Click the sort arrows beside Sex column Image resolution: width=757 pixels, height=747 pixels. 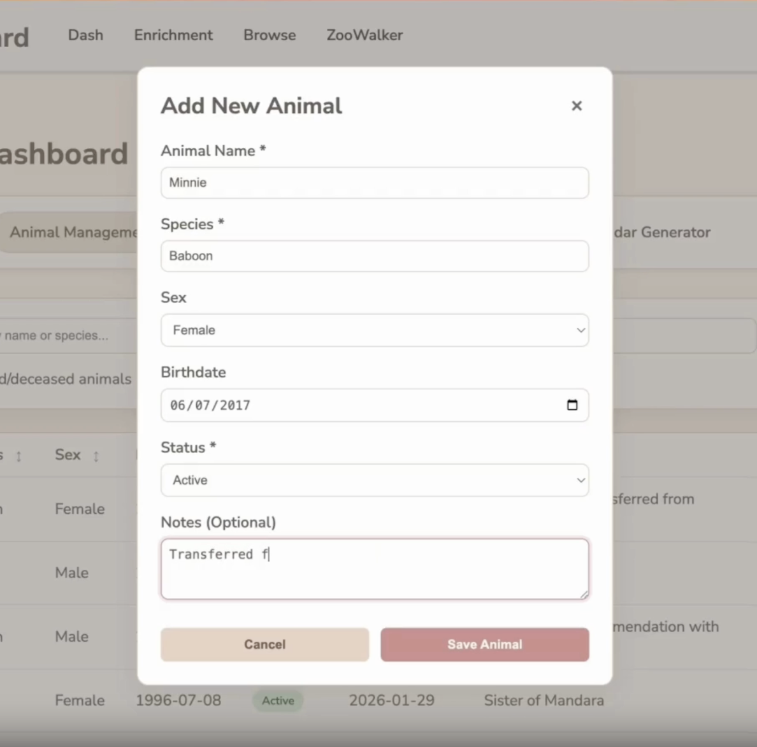96,456
